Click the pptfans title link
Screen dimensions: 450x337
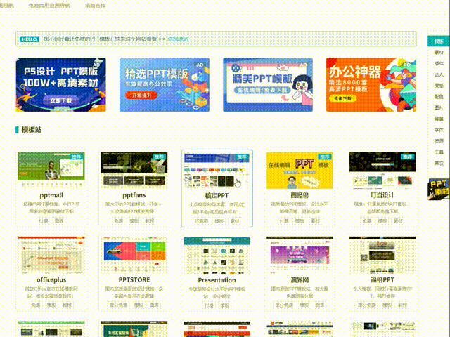(x=134, y=195)
